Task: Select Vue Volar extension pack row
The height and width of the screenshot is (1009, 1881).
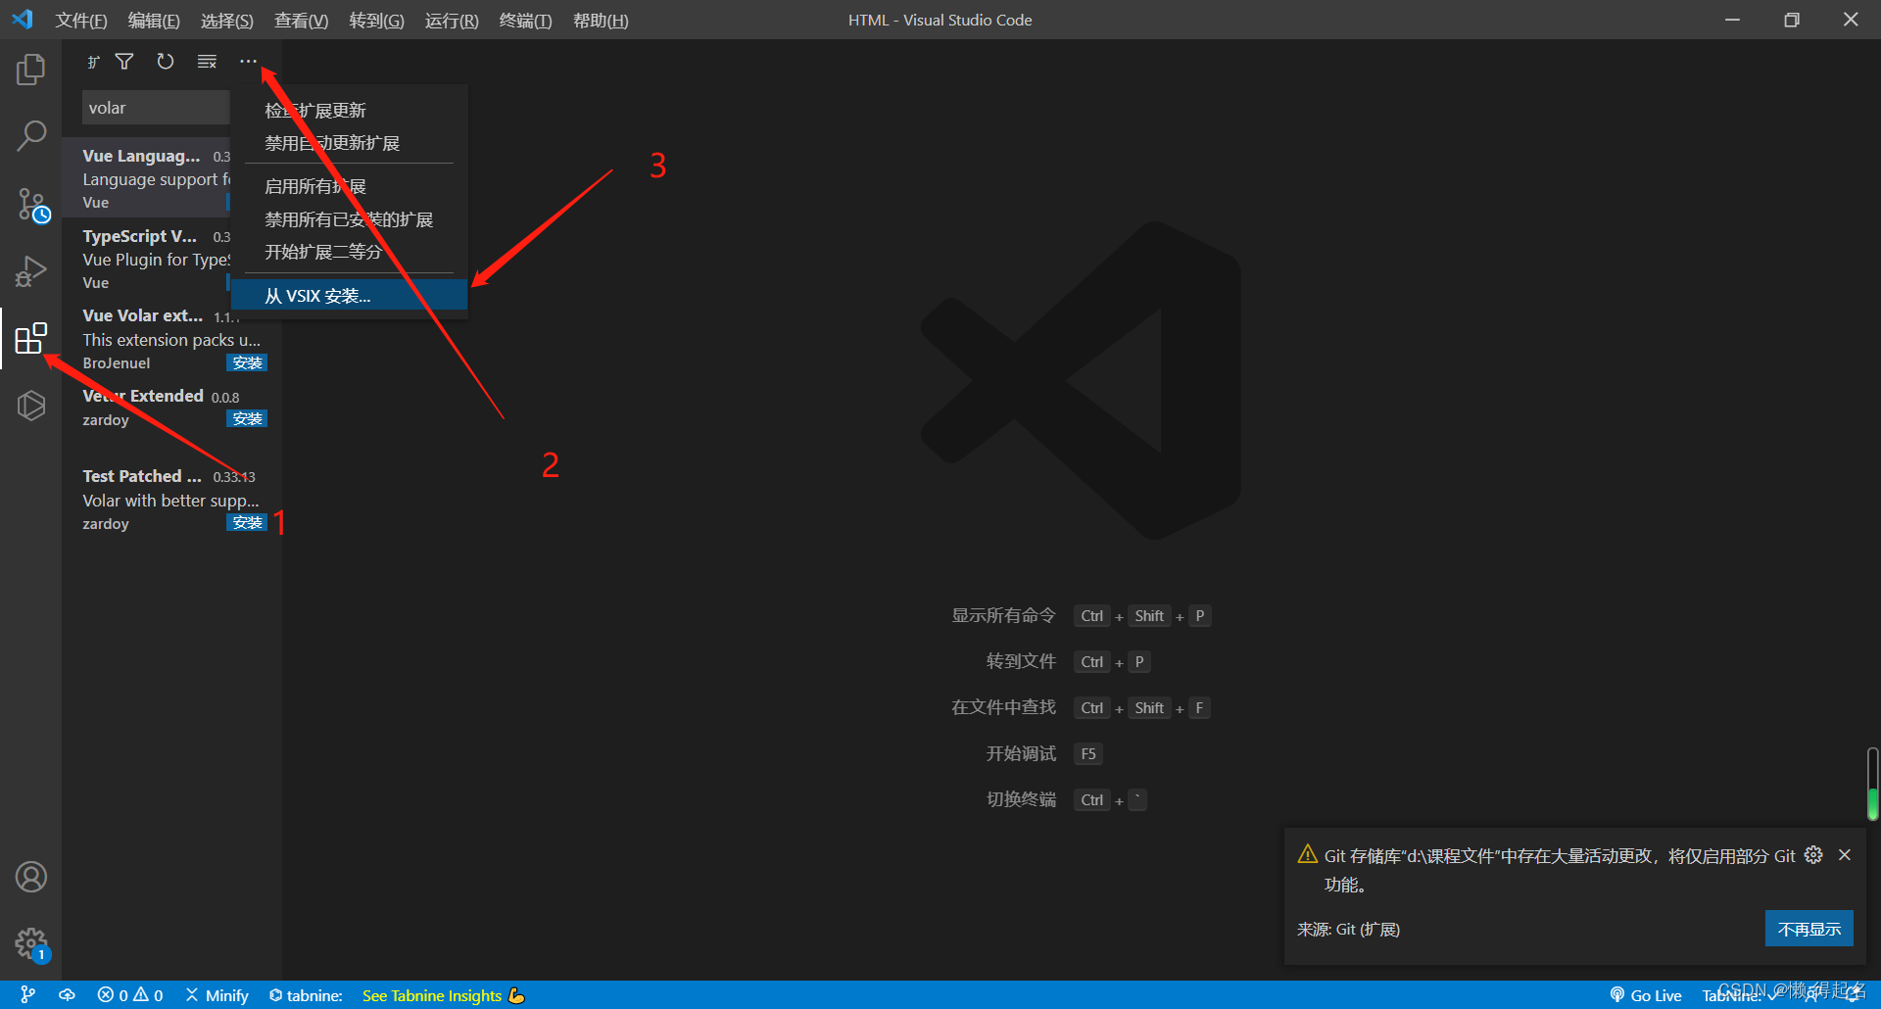Action: [x=172, y=339]
